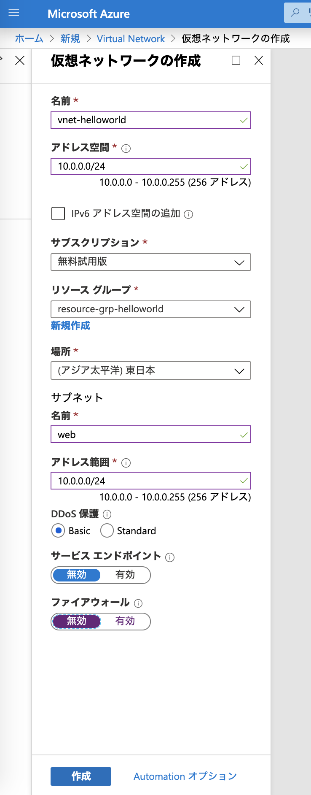The height and width of the screenshot is (795, 311).
Task: Set サービス エンドポイント to 無効
Action: tap(77, 575)
